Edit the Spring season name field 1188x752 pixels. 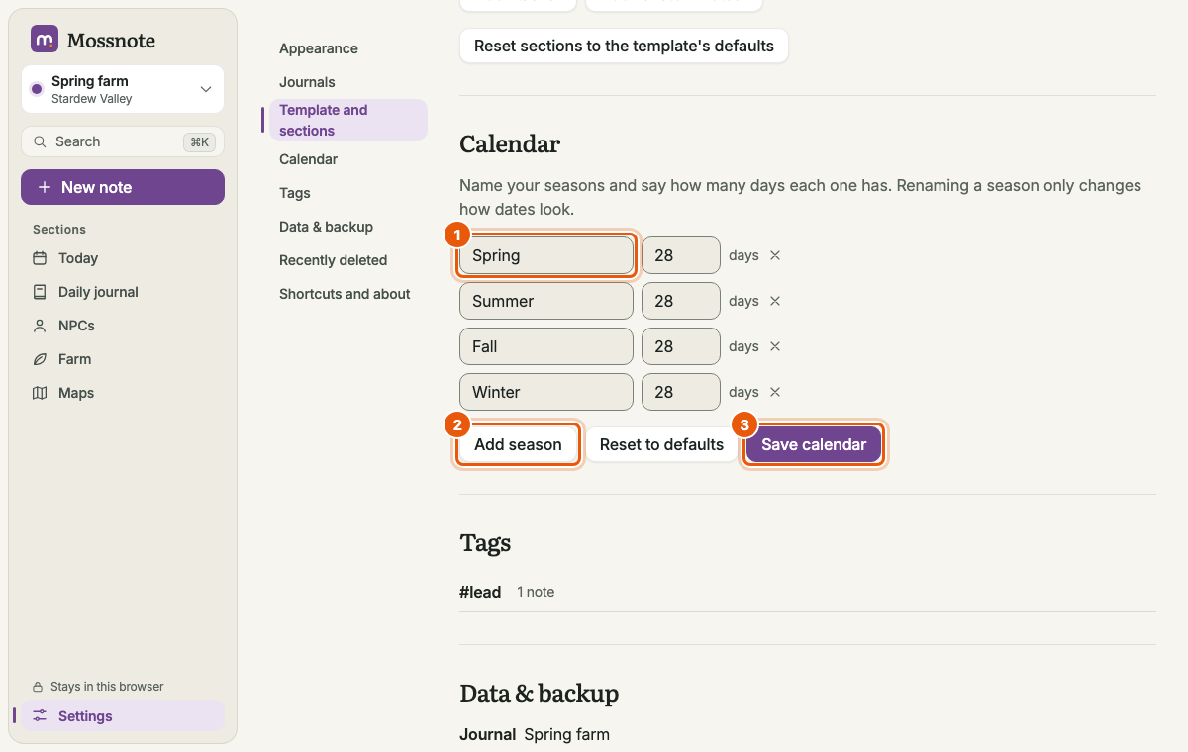point(546,255)
